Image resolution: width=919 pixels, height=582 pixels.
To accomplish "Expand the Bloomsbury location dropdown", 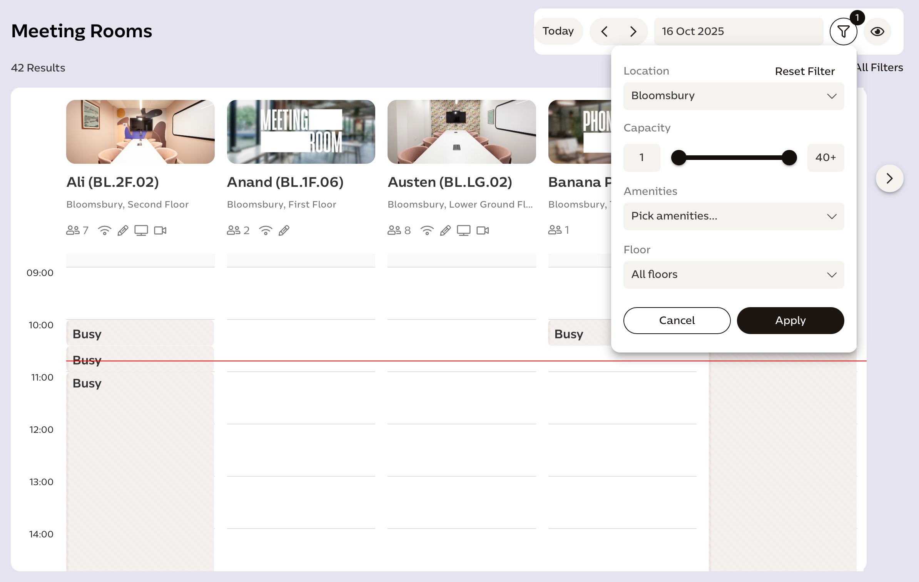I will coord(733,96).
